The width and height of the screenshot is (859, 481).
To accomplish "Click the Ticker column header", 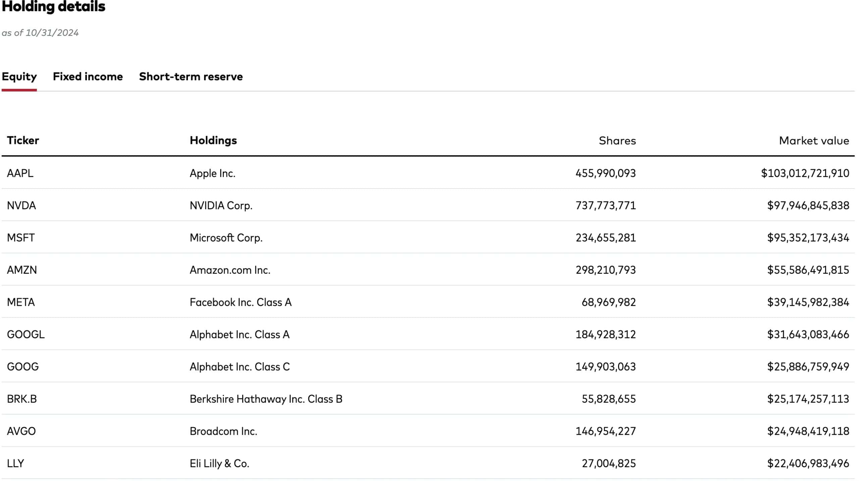I will [x=23, y=140].
